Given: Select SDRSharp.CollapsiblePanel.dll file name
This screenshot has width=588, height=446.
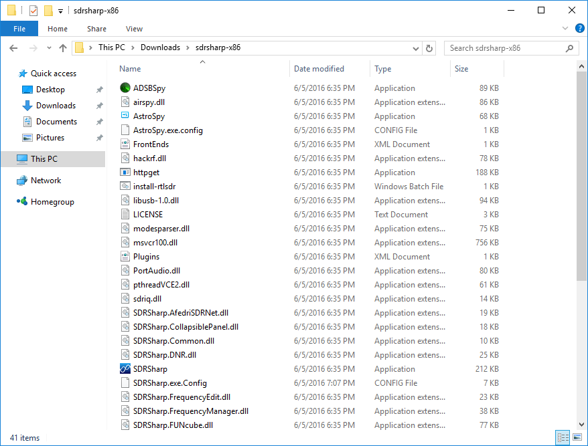Looking at the screenshot, I should coord(186,327).
